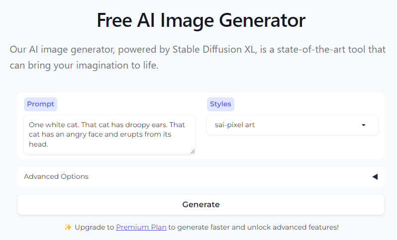397x240 pixels.
Task: Click the Generate button
Action: coord(201,204)
